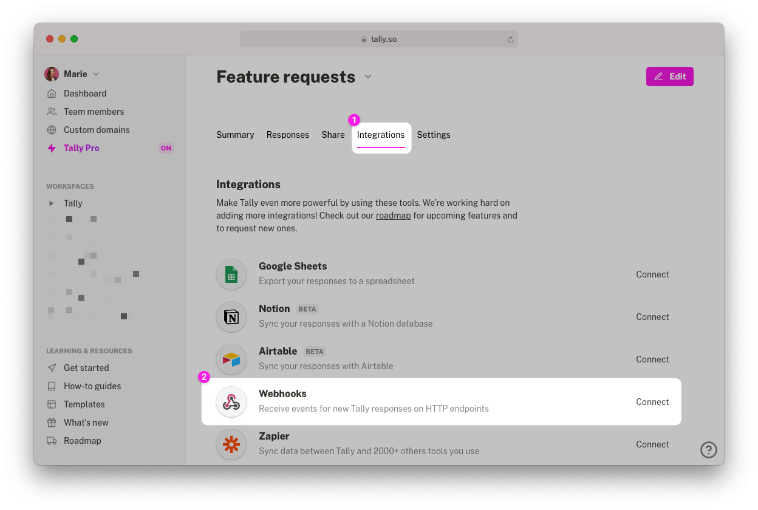
Task: Open the Custom domains sidebar link
Action: 97,130
